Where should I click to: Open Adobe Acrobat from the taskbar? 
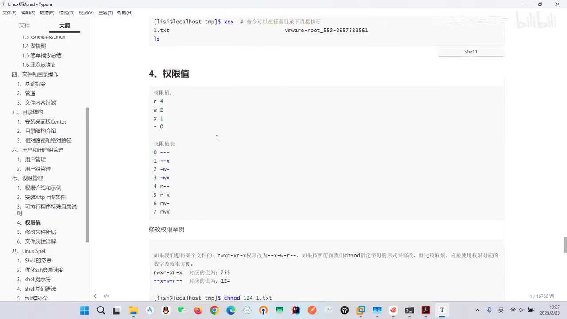pyautogui.click(x=426, y=310)
